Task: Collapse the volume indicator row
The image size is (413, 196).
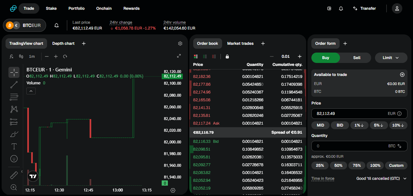Action: (31, 91)
